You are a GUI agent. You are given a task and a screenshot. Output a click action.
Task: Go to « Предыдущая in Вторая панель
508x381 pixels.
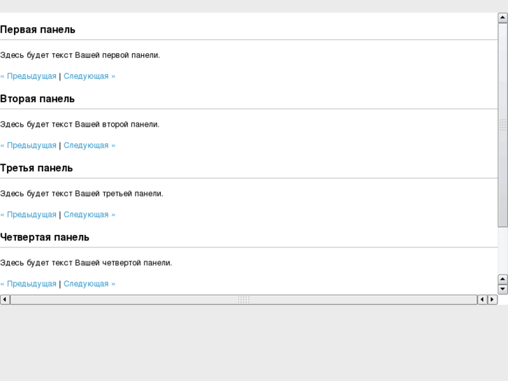[x=29, y=145]
